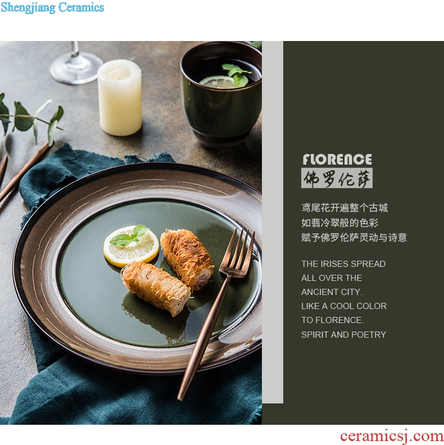Click the dark green ceramic cup

point(221,94)
